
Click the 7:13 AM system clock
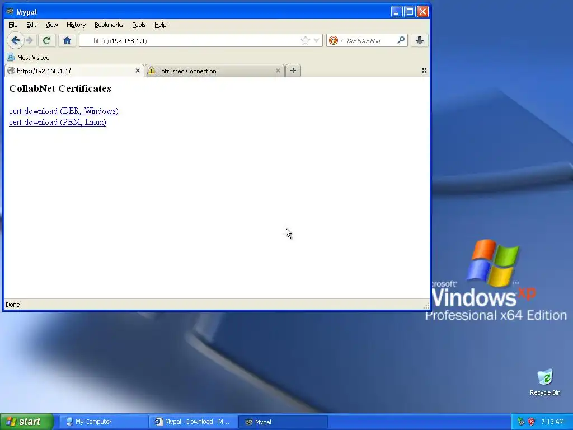(552, 422)
